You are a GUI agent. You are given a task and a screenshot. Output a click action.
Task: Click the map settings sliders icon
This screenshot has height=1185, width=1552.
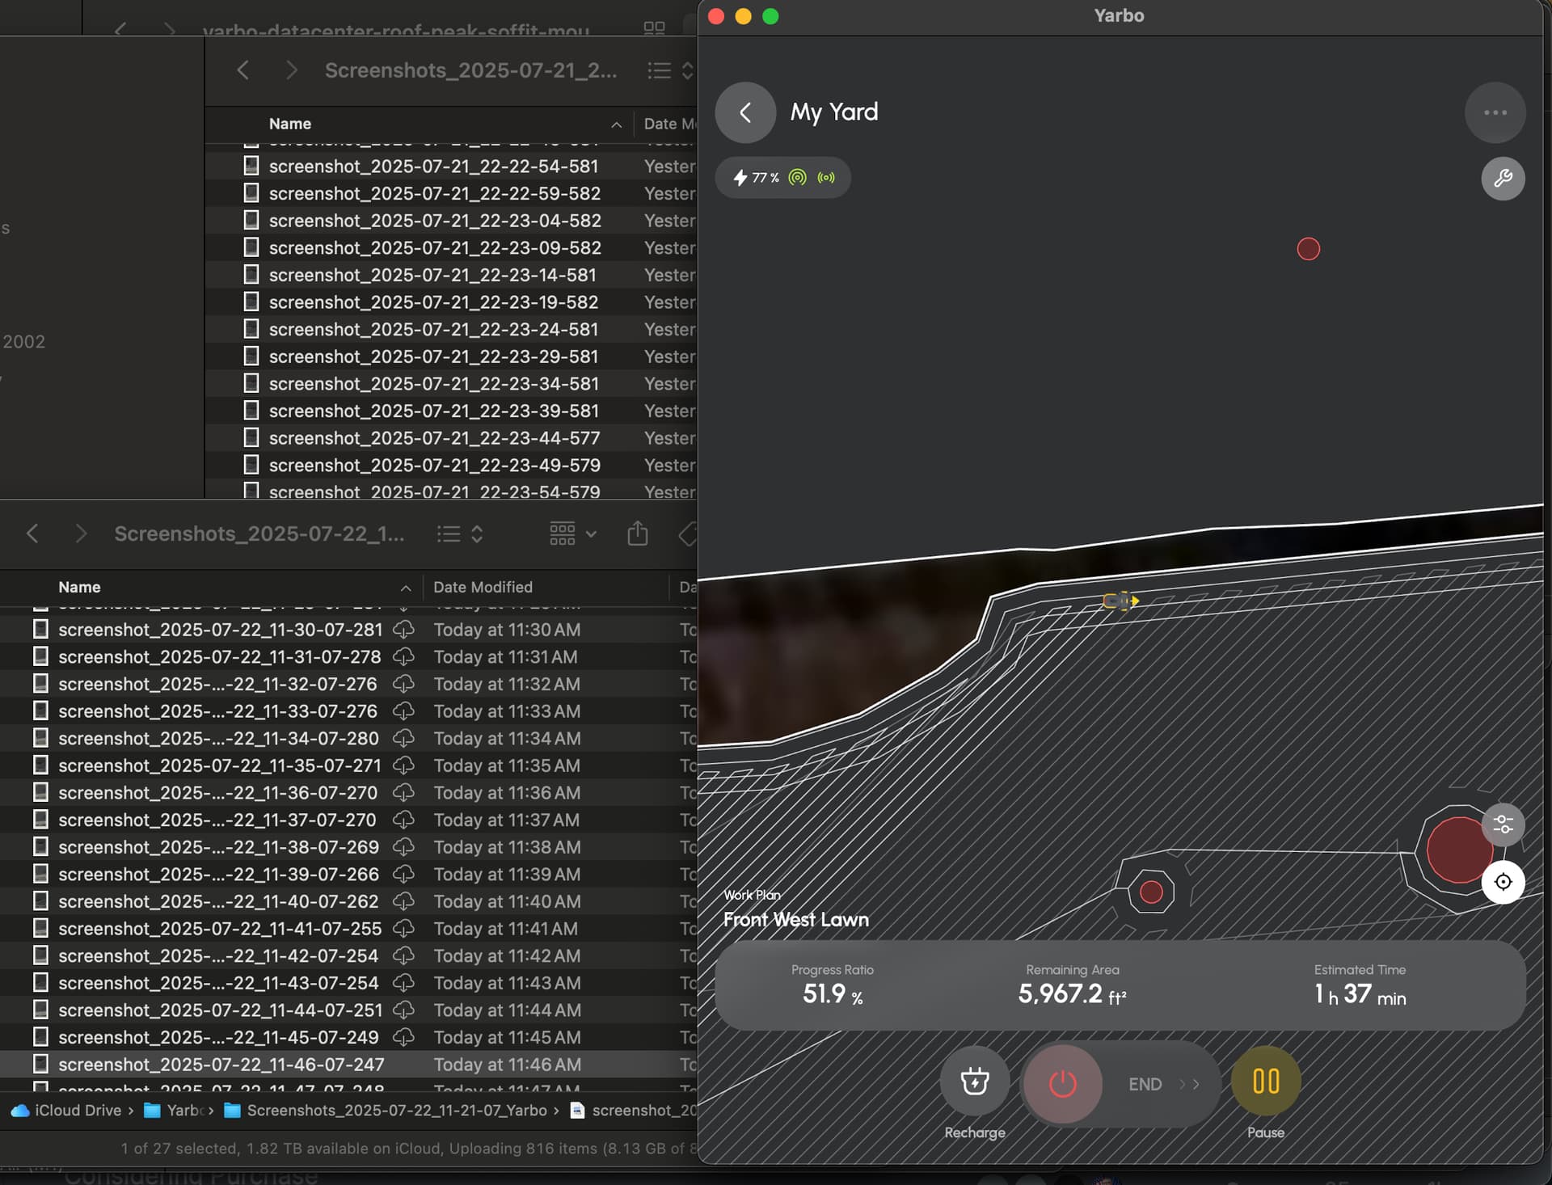point(1503,824)
